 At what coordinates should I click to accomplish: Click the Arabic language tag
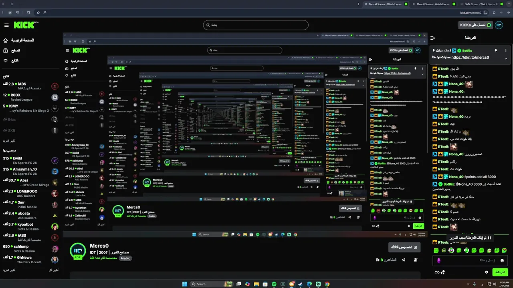(x=125, y=258)
